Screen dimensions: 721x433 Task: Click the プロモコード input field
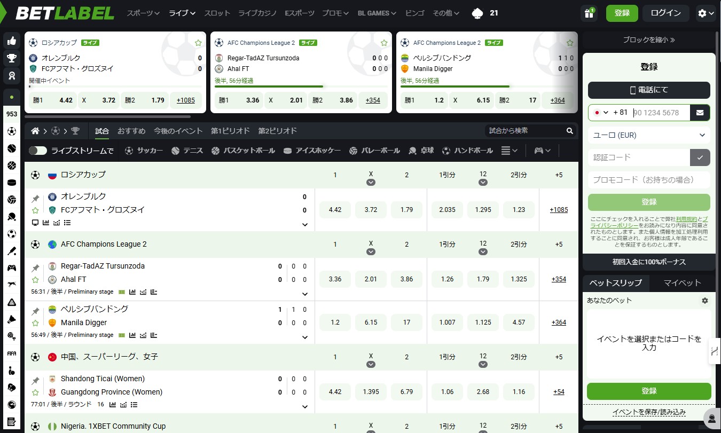pyautogui.click(x=649, y=180)
